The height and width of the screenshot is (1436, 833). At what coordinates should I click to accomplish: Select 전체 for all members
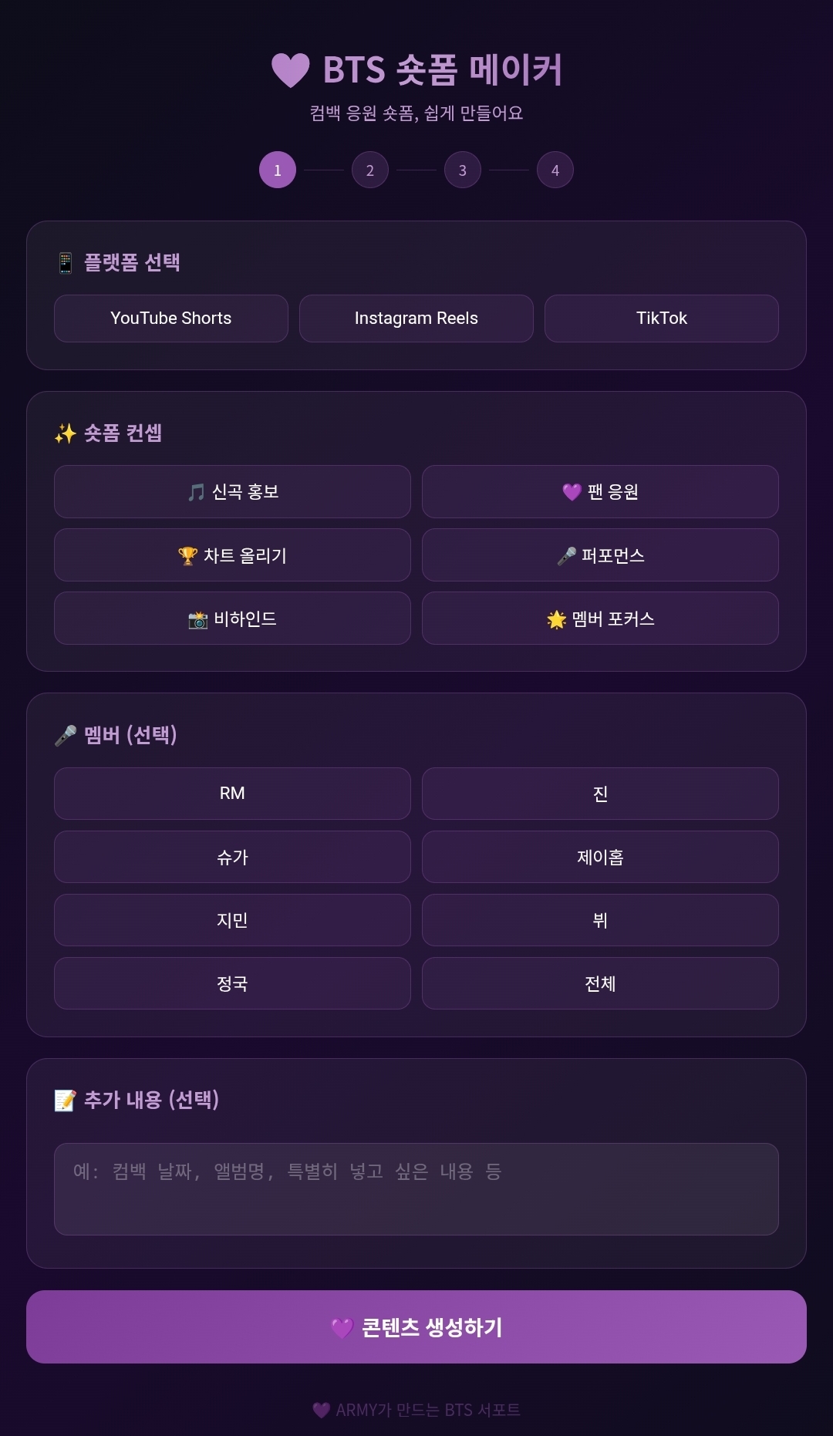click(x=600, y=983)
